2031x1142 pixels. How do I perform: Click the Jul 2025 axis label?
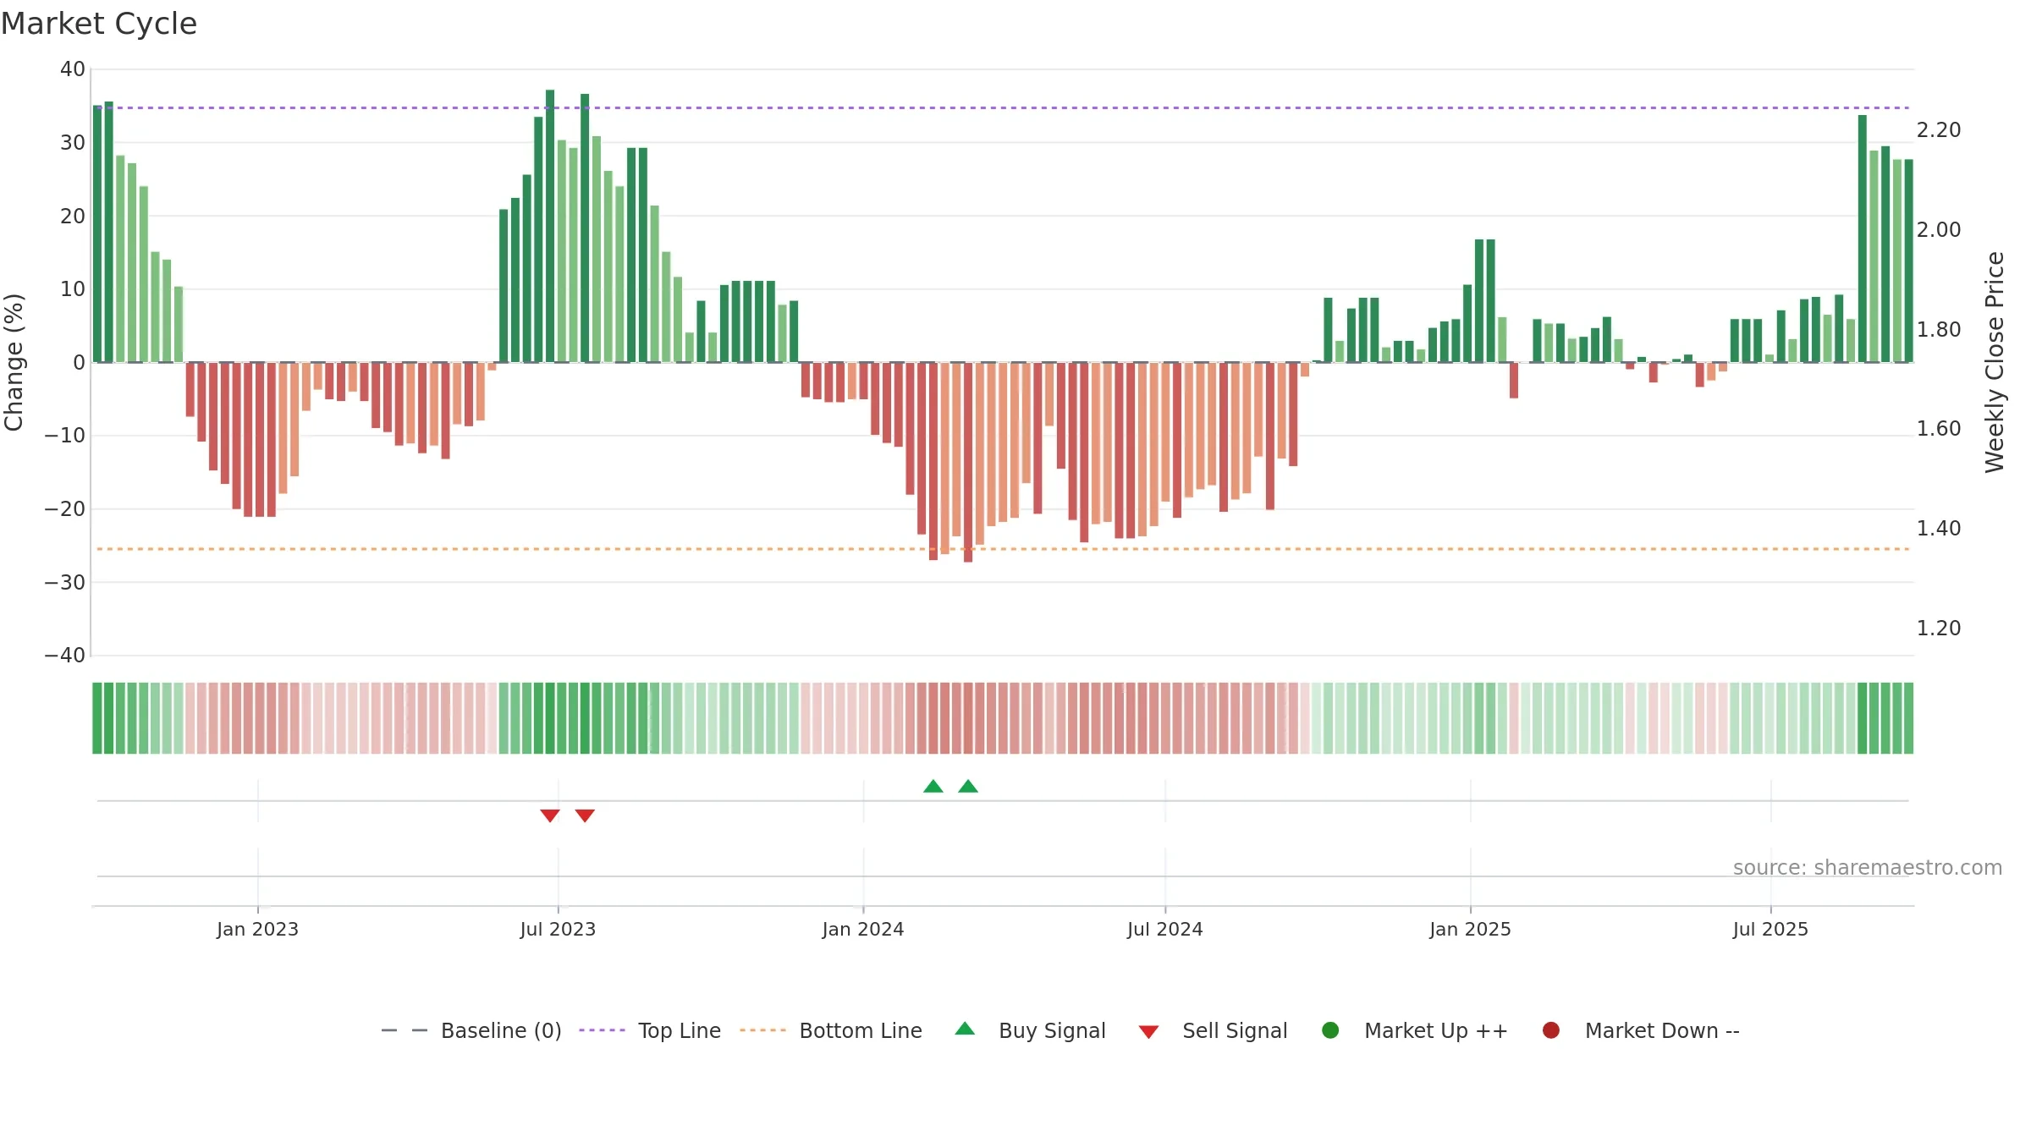(x=1770, y=930)
